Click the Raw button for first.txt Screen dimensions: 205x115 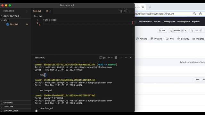click(x=197, y=80)
